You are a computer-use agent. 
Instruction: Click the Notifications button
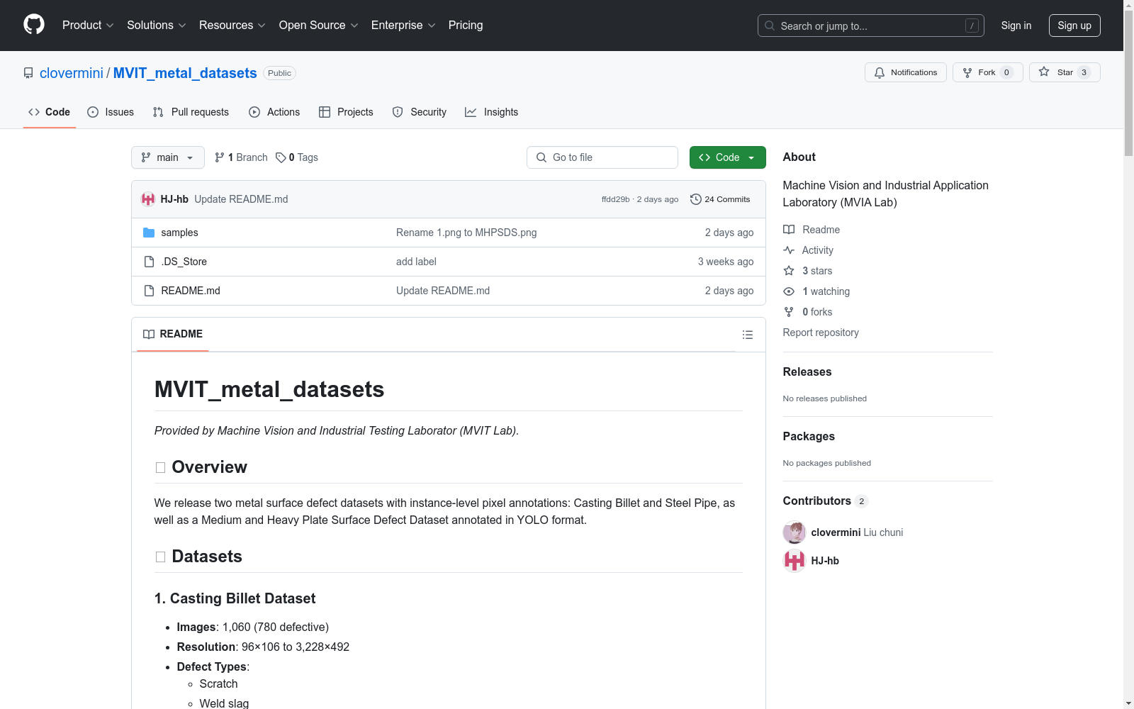click(x=906, y=72)
